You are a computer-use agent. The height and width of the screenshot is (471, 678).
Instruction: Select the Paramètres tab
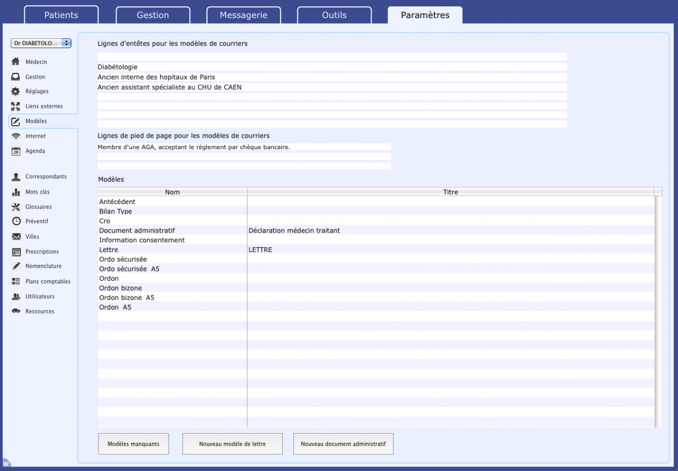click(x=425, y=15)
